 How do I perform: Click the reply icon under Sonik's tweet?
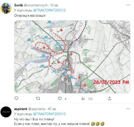coord(16,98)
